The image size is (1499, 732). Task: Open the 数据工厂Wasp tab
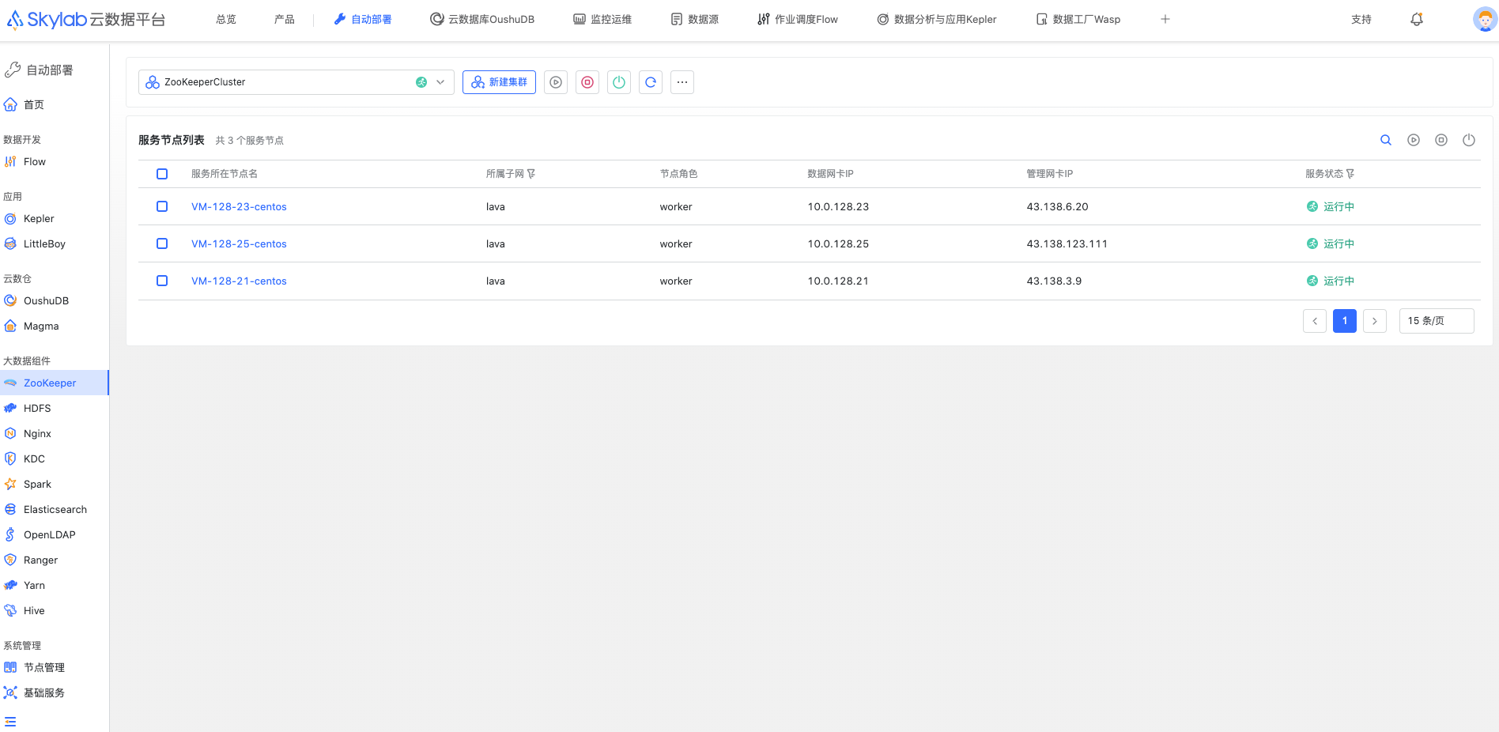pyautogui.click(x=1078, y=19)
